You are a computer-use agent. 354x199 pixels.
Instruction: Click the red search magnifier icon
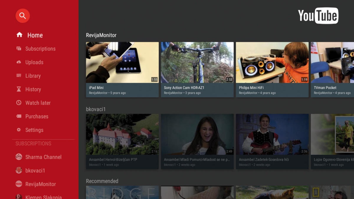coord(23,16)
